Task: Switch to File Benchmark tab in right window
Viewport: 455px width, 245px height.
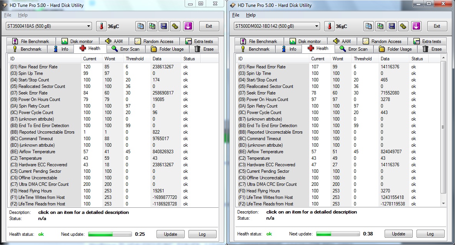Action: [x=259, y=41]
